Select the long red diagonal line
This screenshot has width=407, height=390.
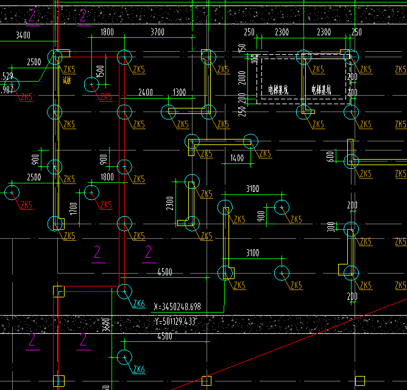pos(289,344)
